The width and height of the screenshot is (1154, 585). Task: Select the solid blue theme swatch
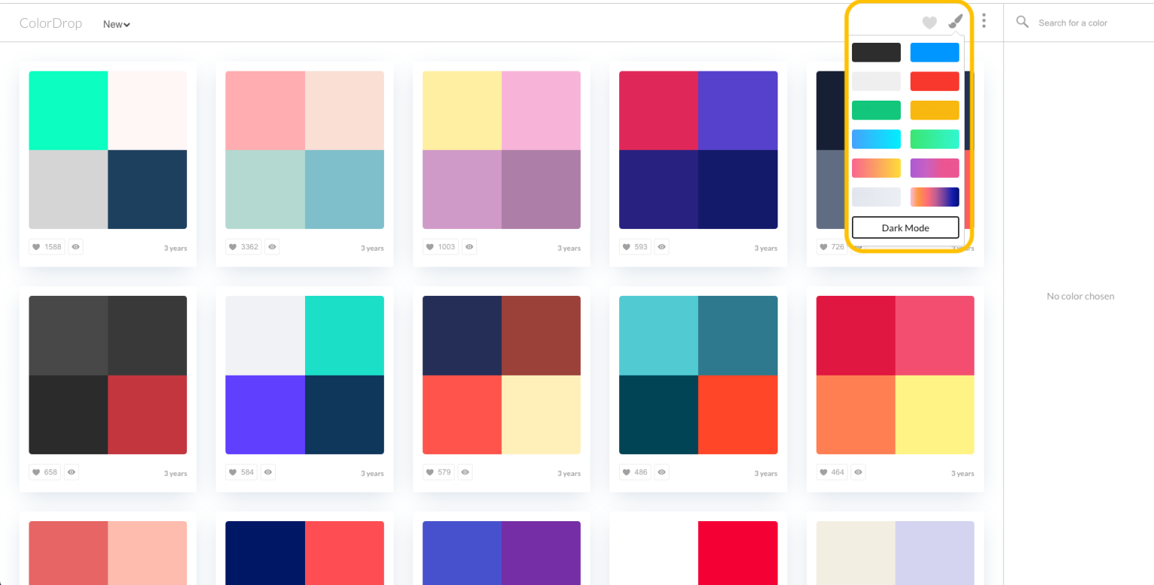pos(935,53)
